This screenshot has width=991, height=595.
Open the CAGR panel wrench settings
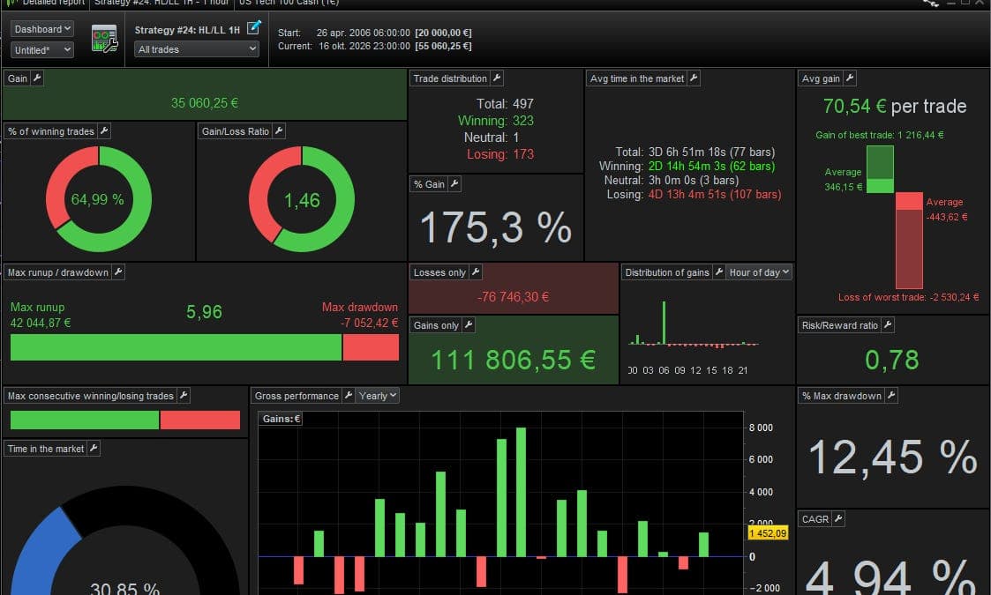(x=838, y=518)
